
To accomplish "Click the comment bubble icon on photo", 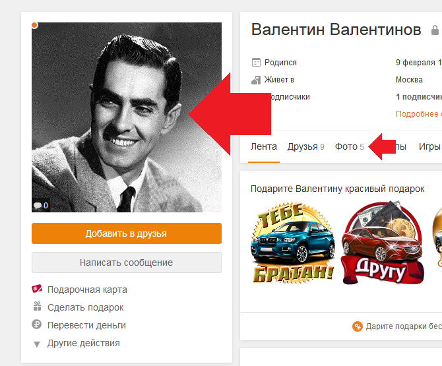I will pyautogui.click(x=38, y=205).
